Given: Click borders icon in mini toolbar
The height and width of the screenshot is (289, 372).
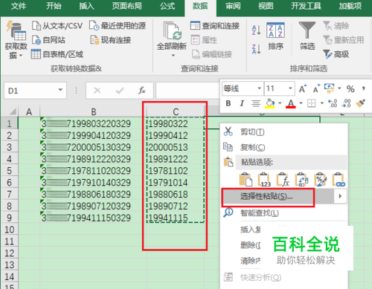Looking at the screenshot, I should tap(311, 103).
